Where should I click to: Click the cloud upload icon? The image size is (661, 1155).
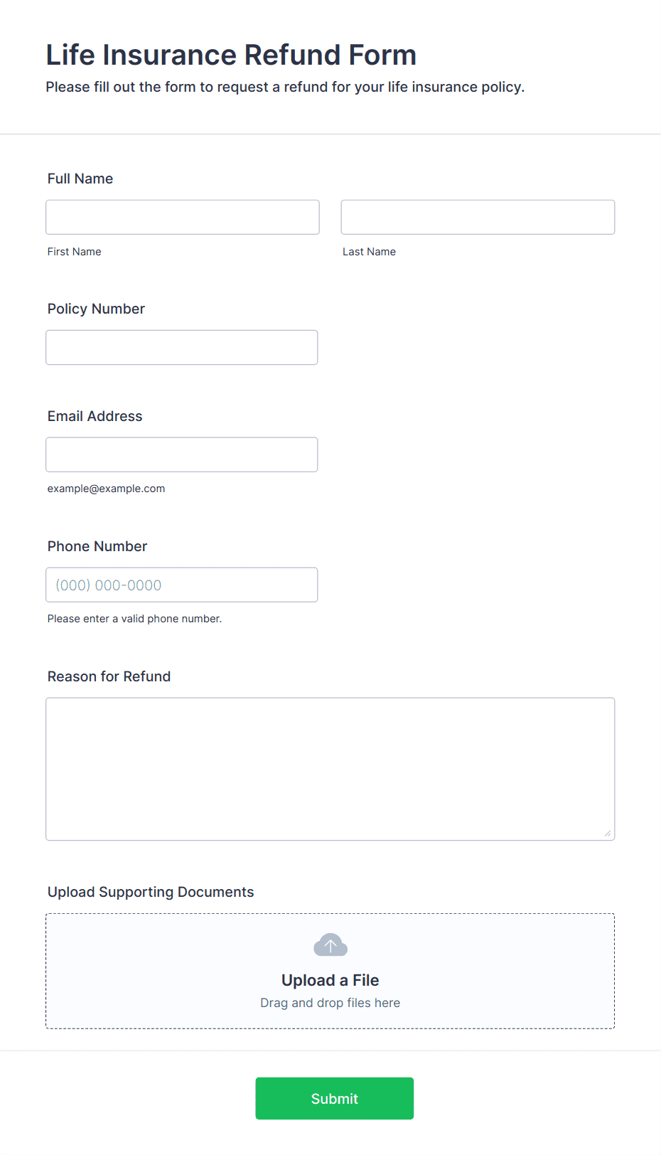click(330, 945)
